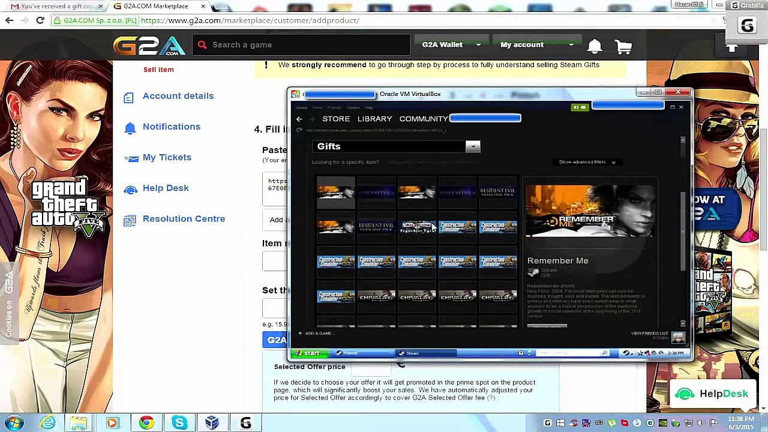Click the large Remember Me preview image
This screenshot has height=432, width=768.
click(x=590, y=211)
